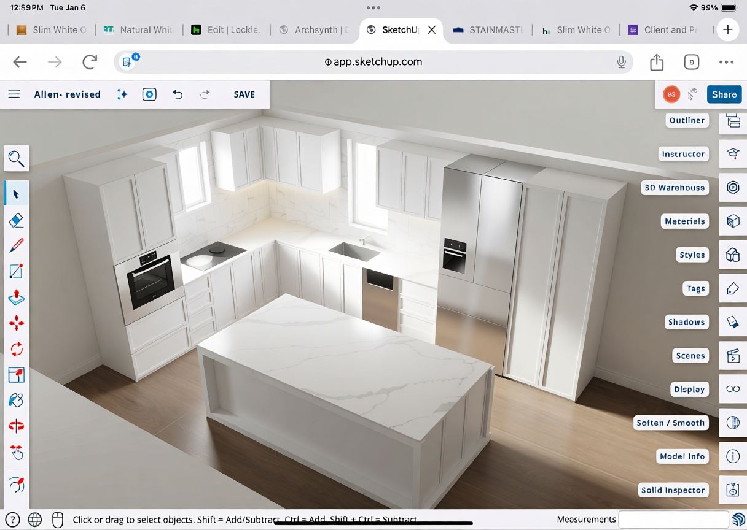Choose the Push/Pull tool
The width and height of the screenshot is (747, 530).
17,298
